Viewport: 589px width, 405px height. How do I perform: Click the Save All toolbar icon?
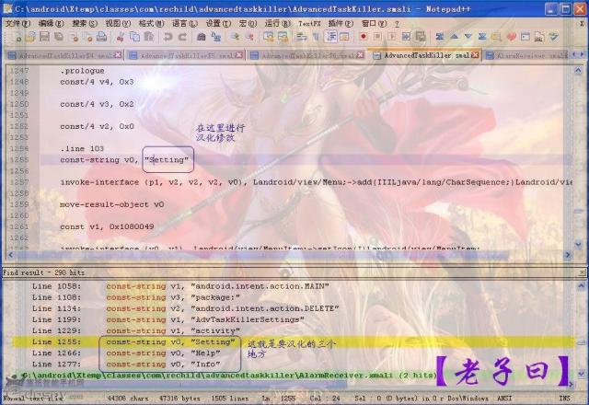pyautogui.click(x=59, y=37)
